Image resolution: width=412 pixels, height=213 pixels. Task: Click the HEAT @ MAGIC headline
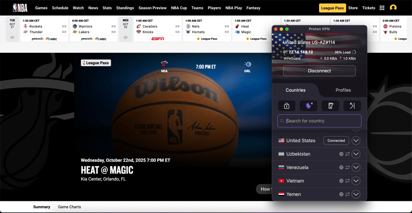click(107, 170)
